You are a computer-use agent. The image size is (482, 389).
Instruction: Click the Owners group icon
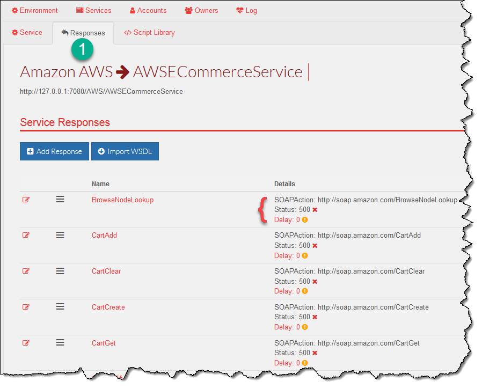tap(188, 10)
